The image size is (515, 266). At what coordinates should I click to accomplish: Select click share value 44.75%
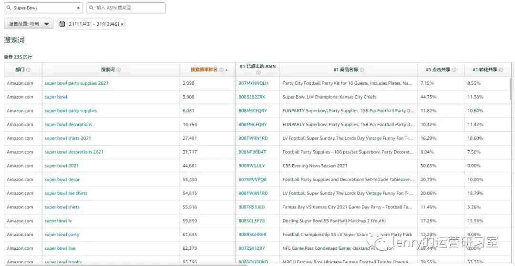click(x=428, y=97)
